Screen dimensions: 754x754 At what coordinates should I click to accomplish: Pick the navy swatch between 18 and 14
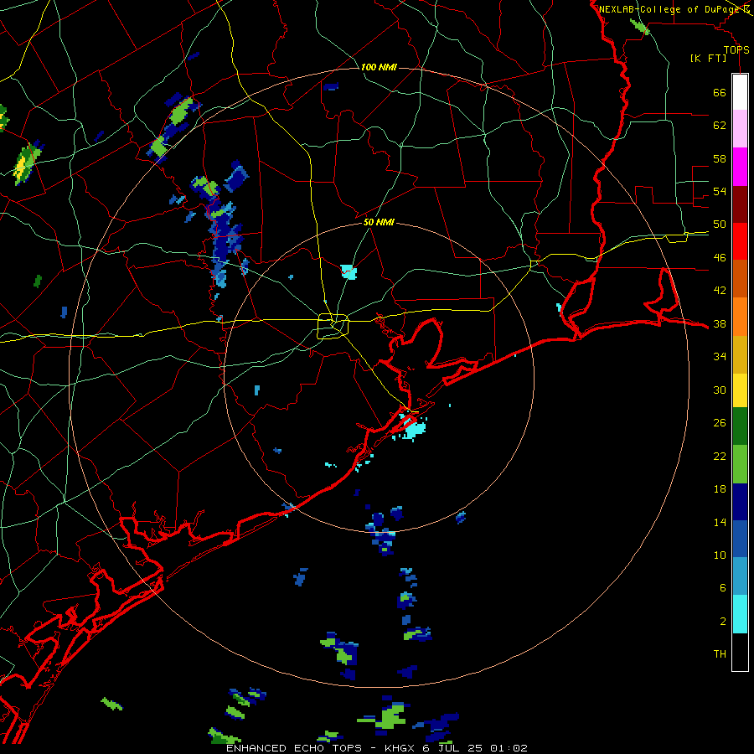pyautogui.click(x=740, y=502)
